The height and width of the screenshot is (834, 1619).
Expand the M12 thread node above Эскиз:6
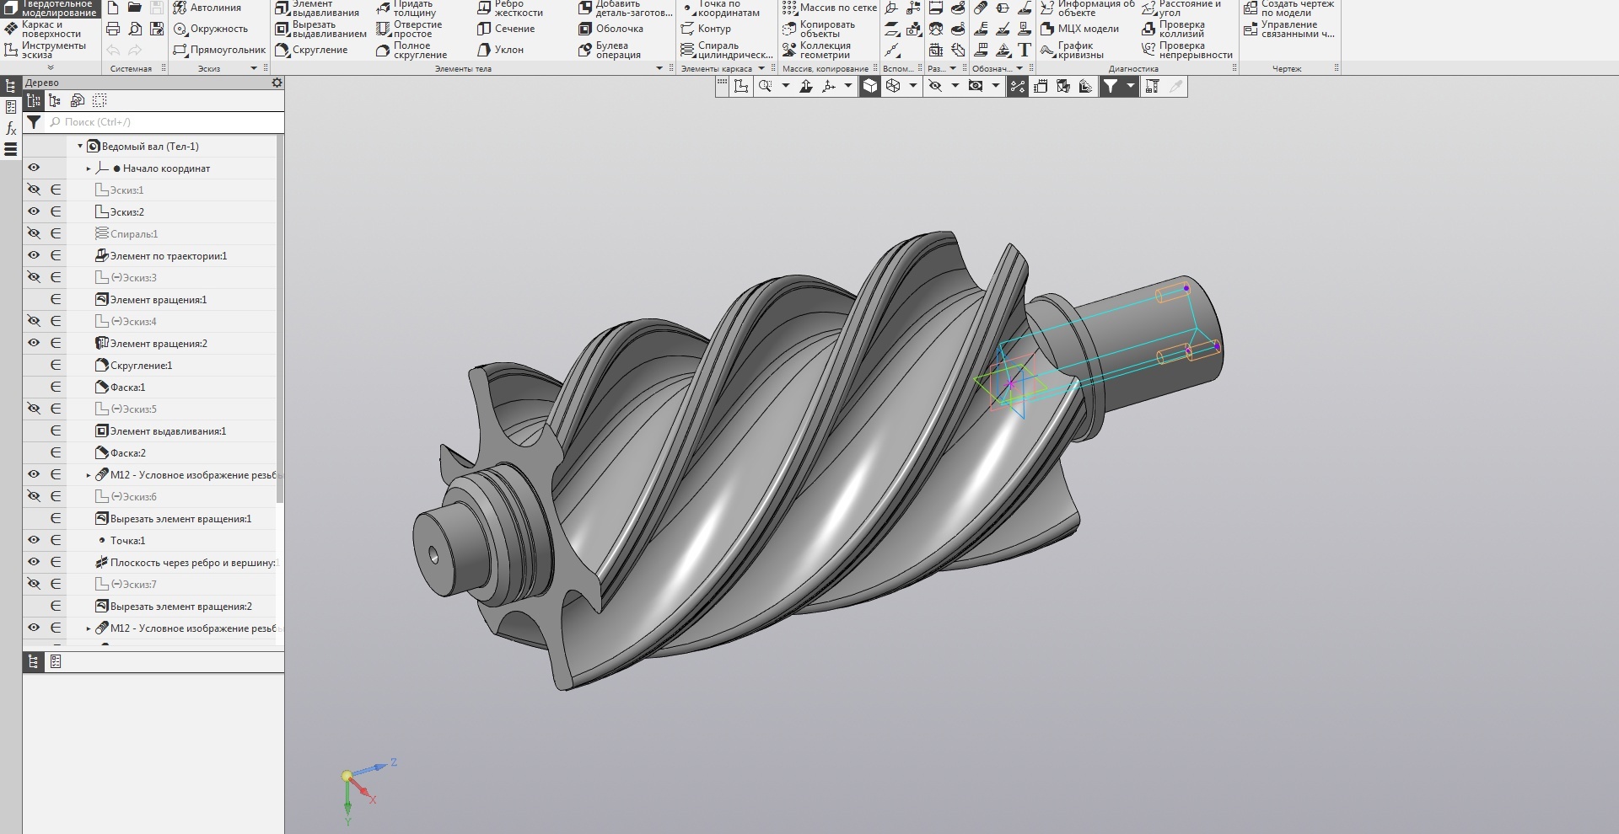89,475
